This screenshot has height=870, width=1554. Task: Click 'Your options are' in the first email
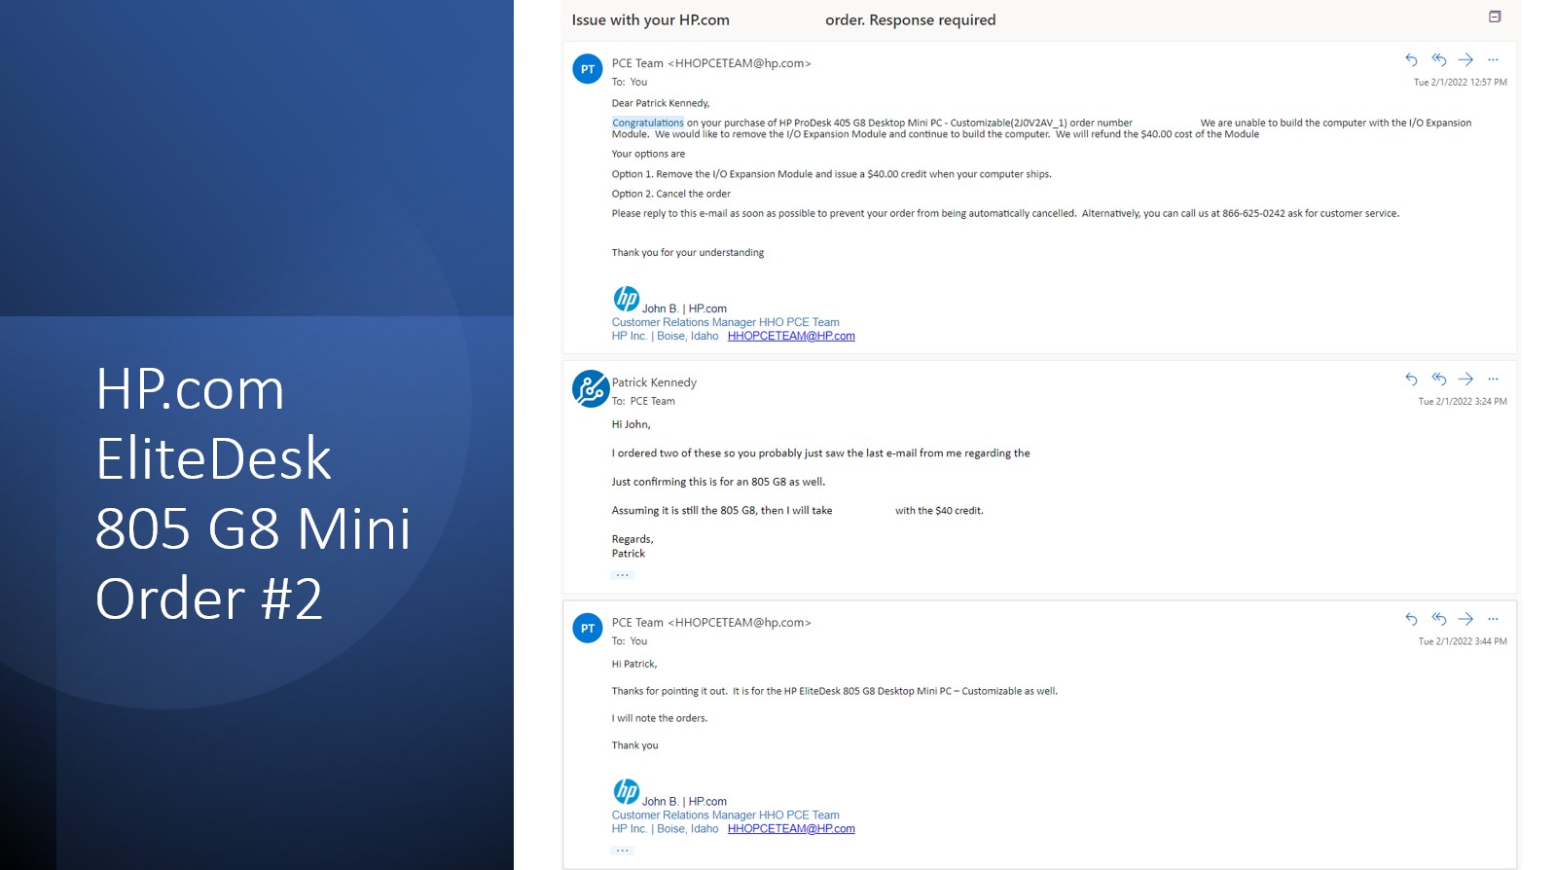[x=648, y=154]
